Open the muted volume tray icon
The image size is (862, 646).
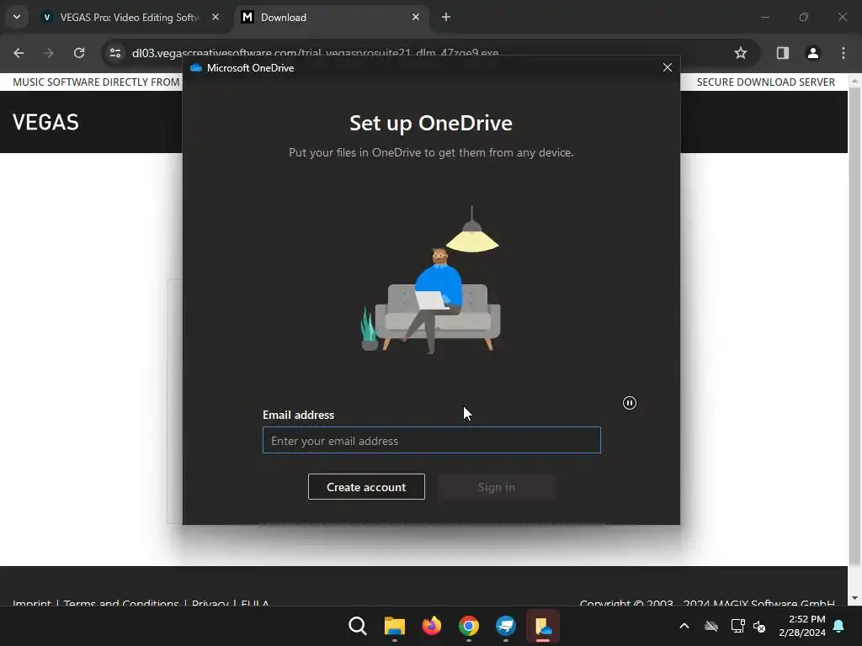point(759,626)
